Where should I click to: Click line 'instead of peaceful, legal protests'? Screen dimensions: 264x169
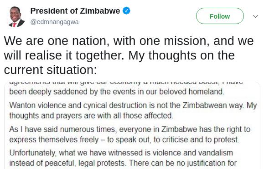[123, 163]
